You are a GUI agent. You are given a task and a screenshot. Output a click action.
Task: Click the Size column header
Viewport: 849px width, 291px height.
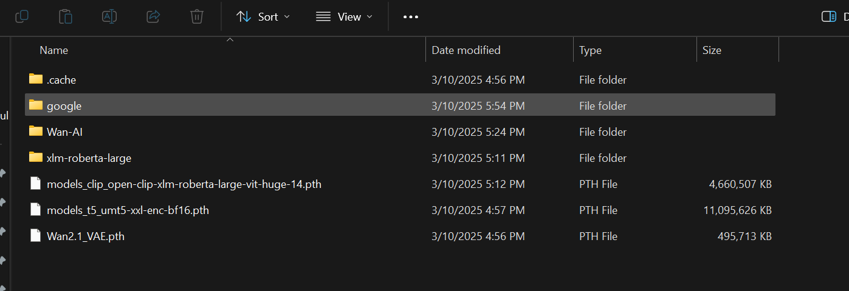tap(712, 50)
